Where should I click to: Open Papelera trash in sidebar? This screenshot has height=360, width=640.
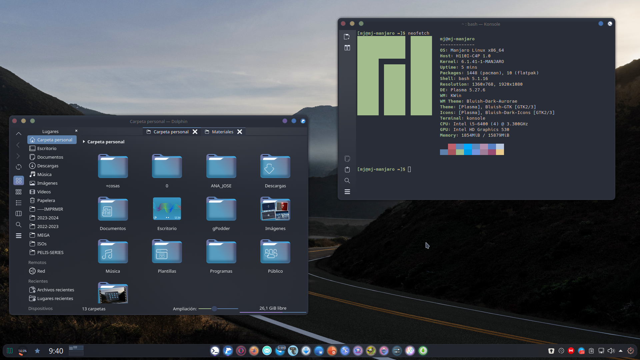pyautogui.click(x=52, y=200)
